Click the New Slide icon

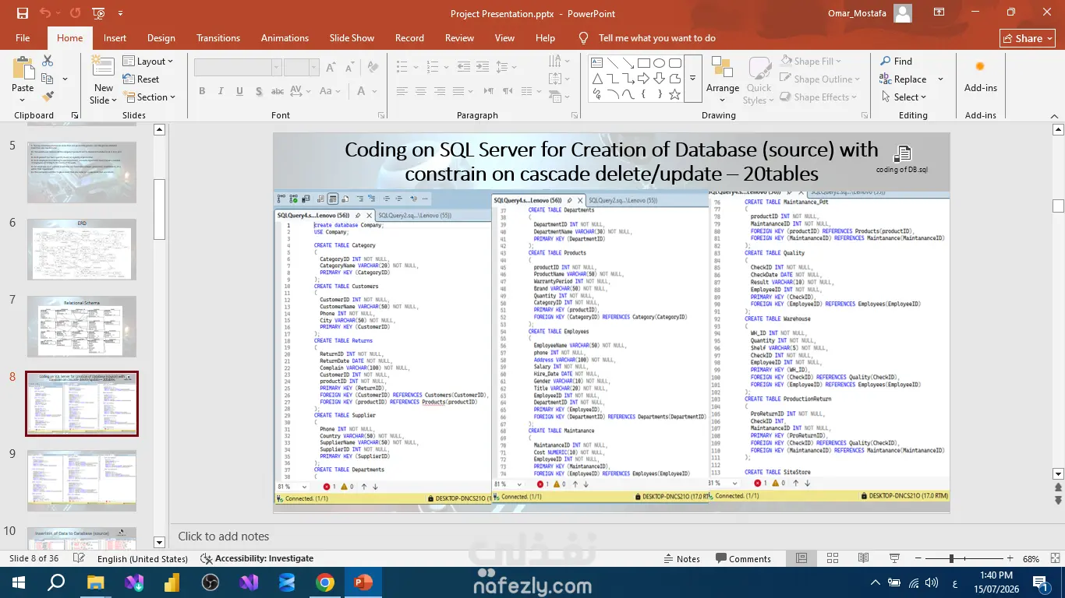point(103,67)
